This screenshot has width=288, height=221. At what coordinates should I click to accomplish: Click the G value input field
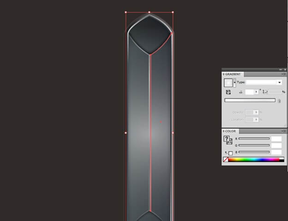[276, 145]
